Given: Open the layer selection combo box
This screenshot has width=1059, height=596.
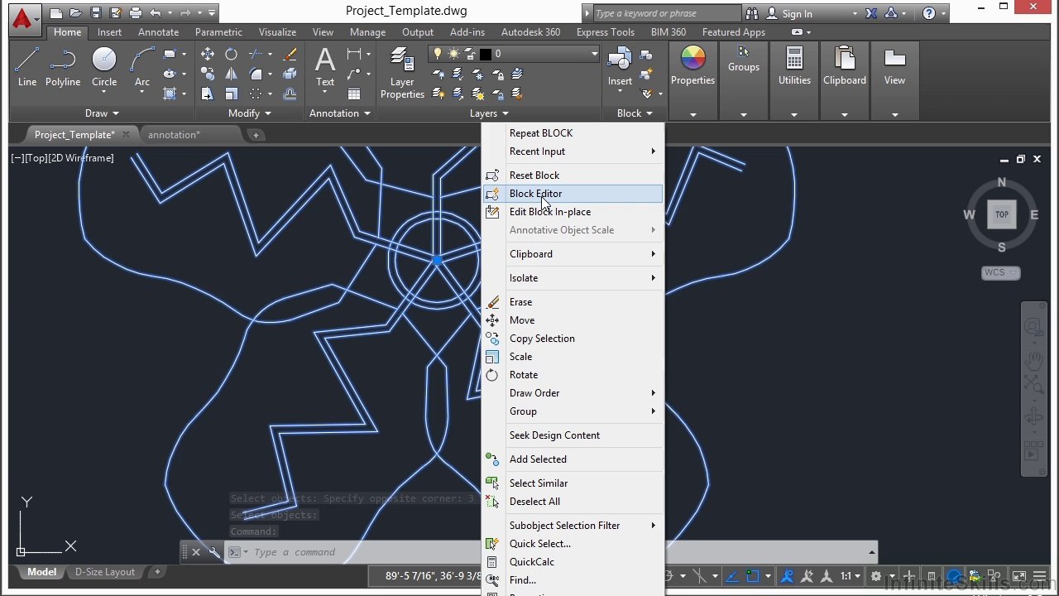Looking at the screenshot, I should point(514,54).
